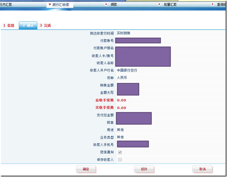Click the 业务类型 label

107,137
